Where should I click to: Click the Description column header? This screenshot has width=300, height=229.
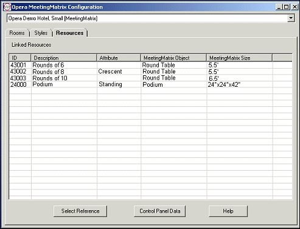pyautogui.click(x=63, y=58)
